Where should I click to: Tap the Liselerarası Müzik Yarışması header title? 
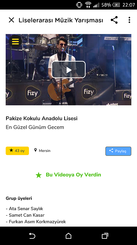point(61,20)
